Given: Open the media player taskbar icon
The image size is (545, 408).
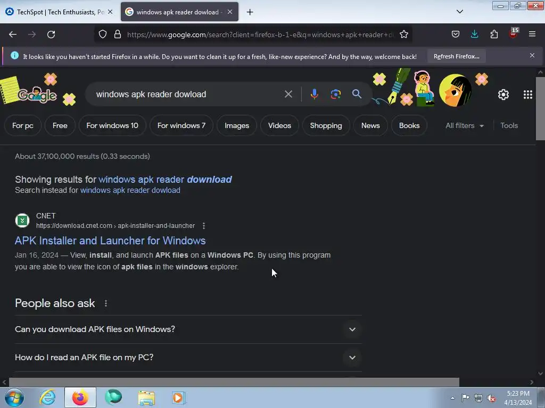Looking at the screenshot, I should point(179,397).
